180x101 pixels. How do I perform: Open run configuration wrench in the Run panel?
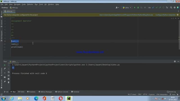[5, 68]
